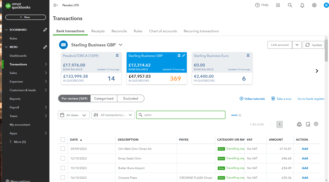Open table settings gear
The height and width of the screenshot is (182, 329).
[316, 124]
